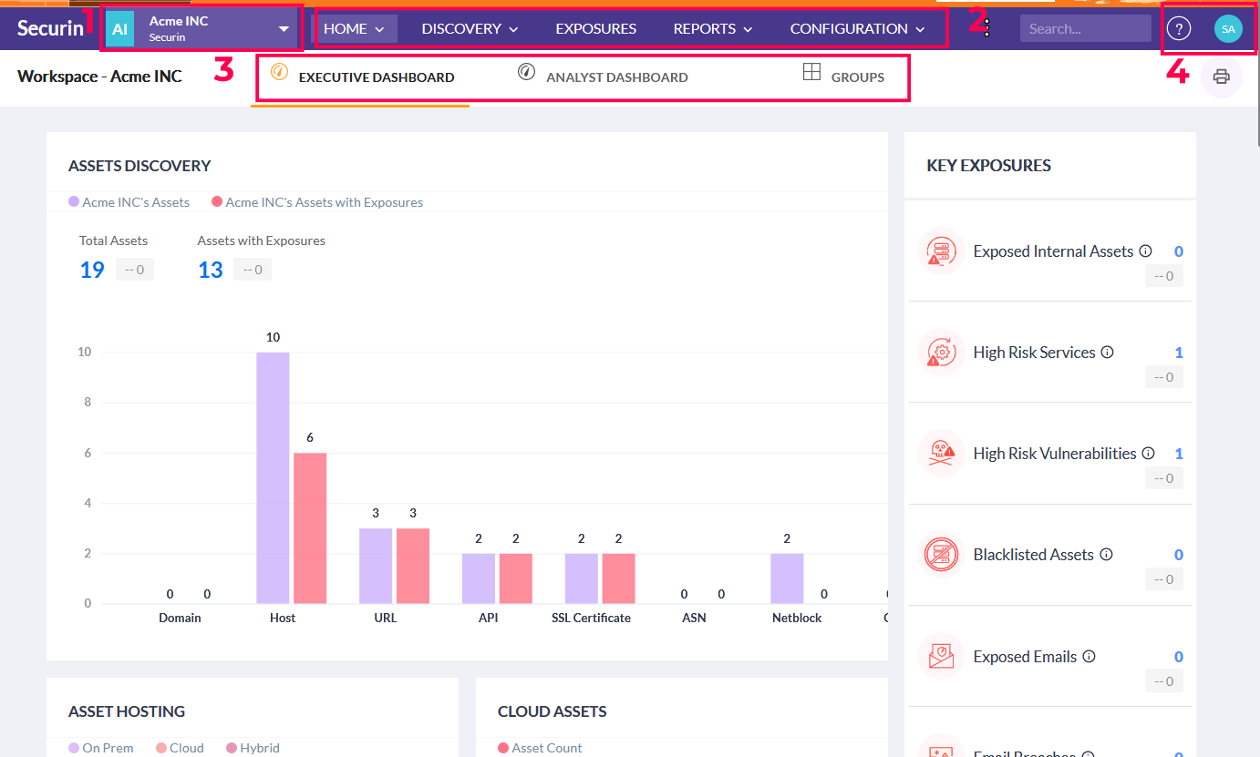Screen dimensions: 1260x757
Task: Click the ASSET HOSTING heading
Action: [127, 711]
